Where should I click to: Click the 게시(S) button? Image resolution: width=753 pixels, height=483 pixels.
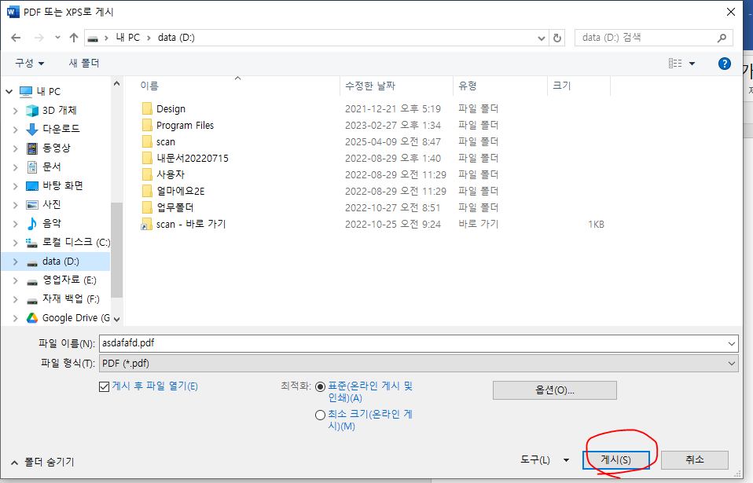[615, 459]
